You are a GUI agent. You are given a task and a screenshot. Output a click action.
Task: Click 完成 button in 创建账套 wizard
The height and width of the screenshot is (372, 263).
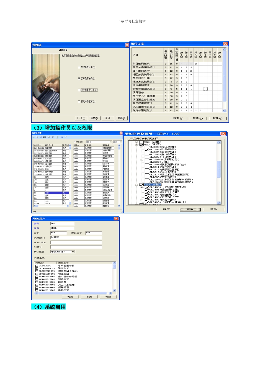coord(94,118)
